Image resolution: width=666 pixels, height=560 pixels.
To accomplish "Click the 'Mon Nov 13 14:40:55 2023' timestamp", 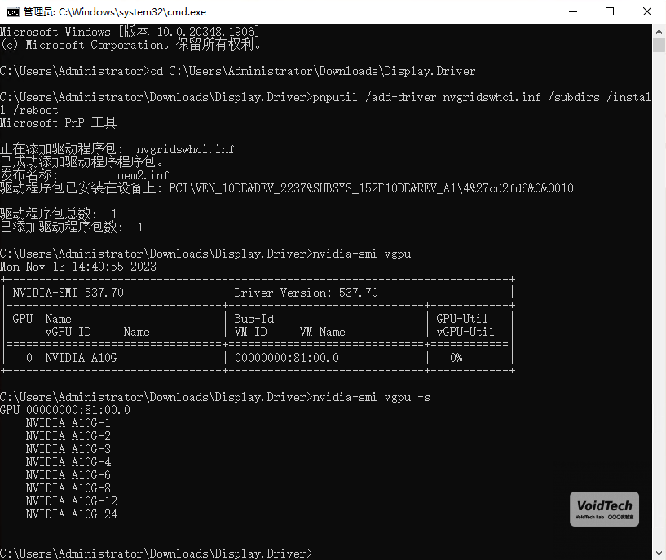I will (78, 267).
